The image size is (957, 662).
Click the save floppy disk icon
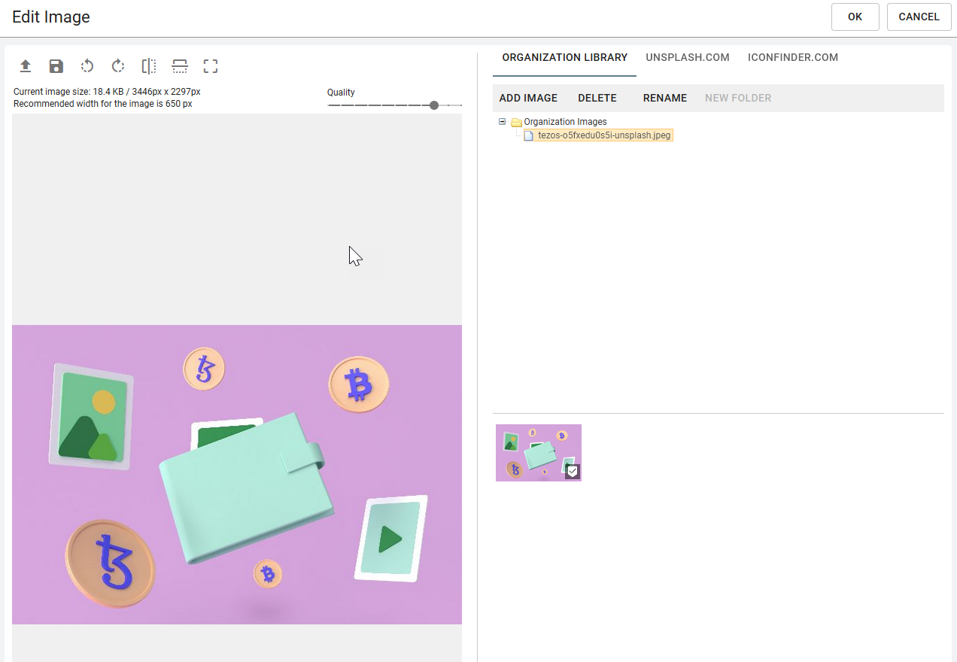point(56,66)
